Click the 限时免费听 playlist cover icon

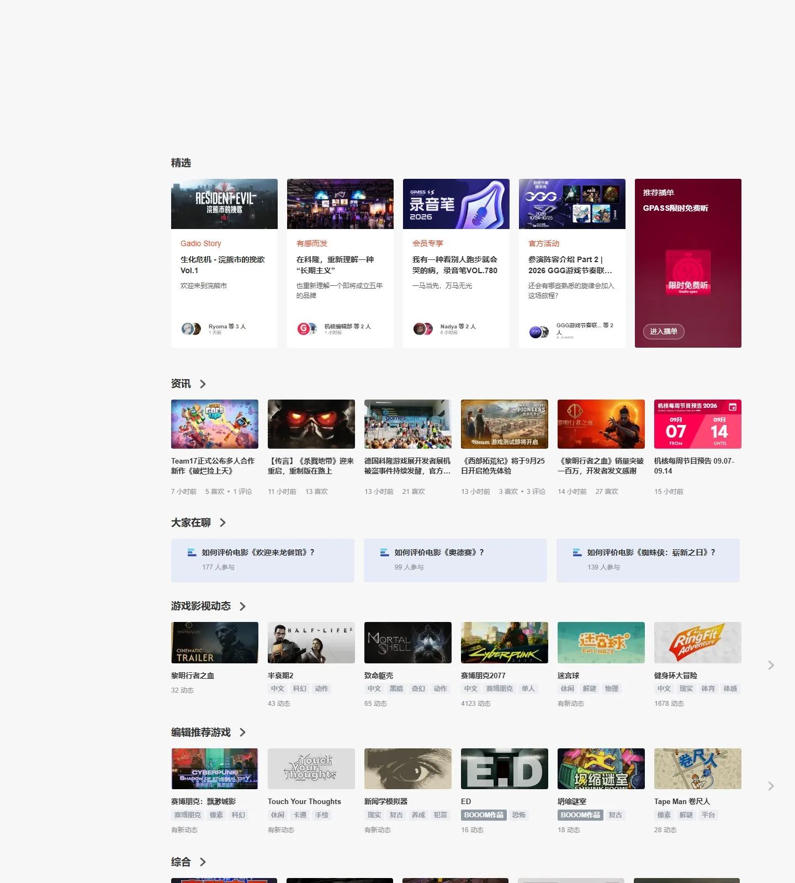[x=688, y=273]
